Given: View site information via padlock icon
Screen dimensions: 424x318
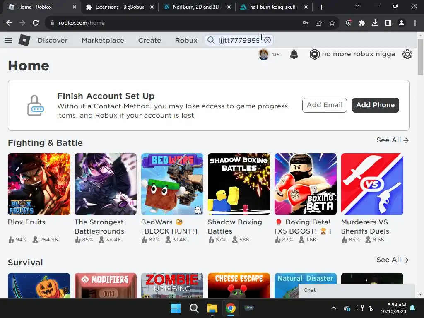Looking at the screenshot, I should tap(52, 23).
